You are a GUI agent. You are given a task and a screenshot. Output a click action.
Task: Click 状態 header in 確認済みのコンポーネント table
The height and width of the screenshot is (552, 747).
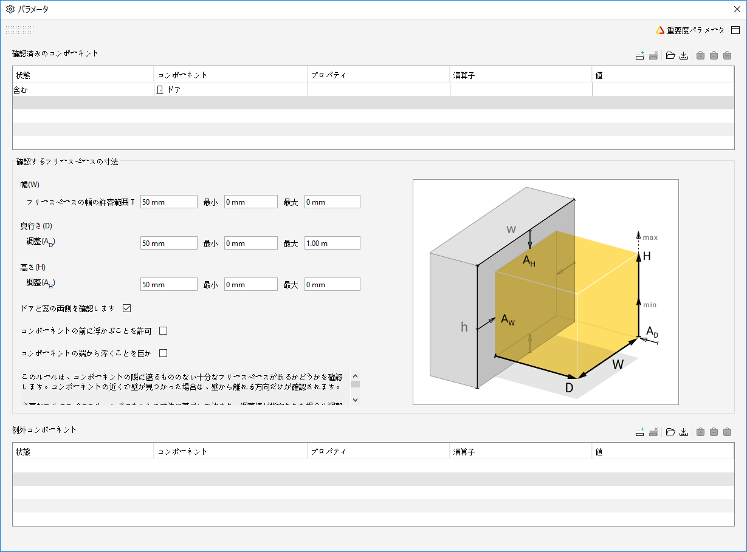click(x=83, y=75)
